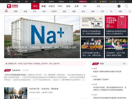Image resolution: width=132 pixels, height=99 pixels.
Task: Open the 科股宝 tab
Action: [x=52, y=6]
